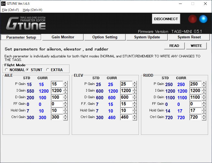This screenshot has width=212, height=163.
Task: Click the READ button
Action: pos(174,46)
